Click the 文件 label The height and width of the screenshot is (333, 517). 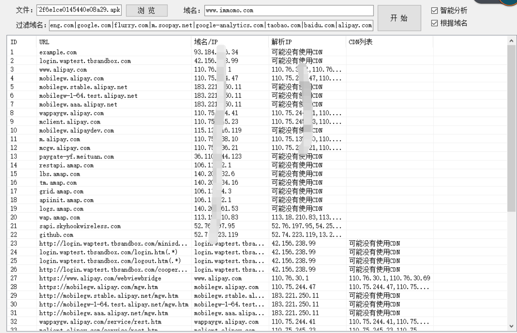click(x=24, y=10)
